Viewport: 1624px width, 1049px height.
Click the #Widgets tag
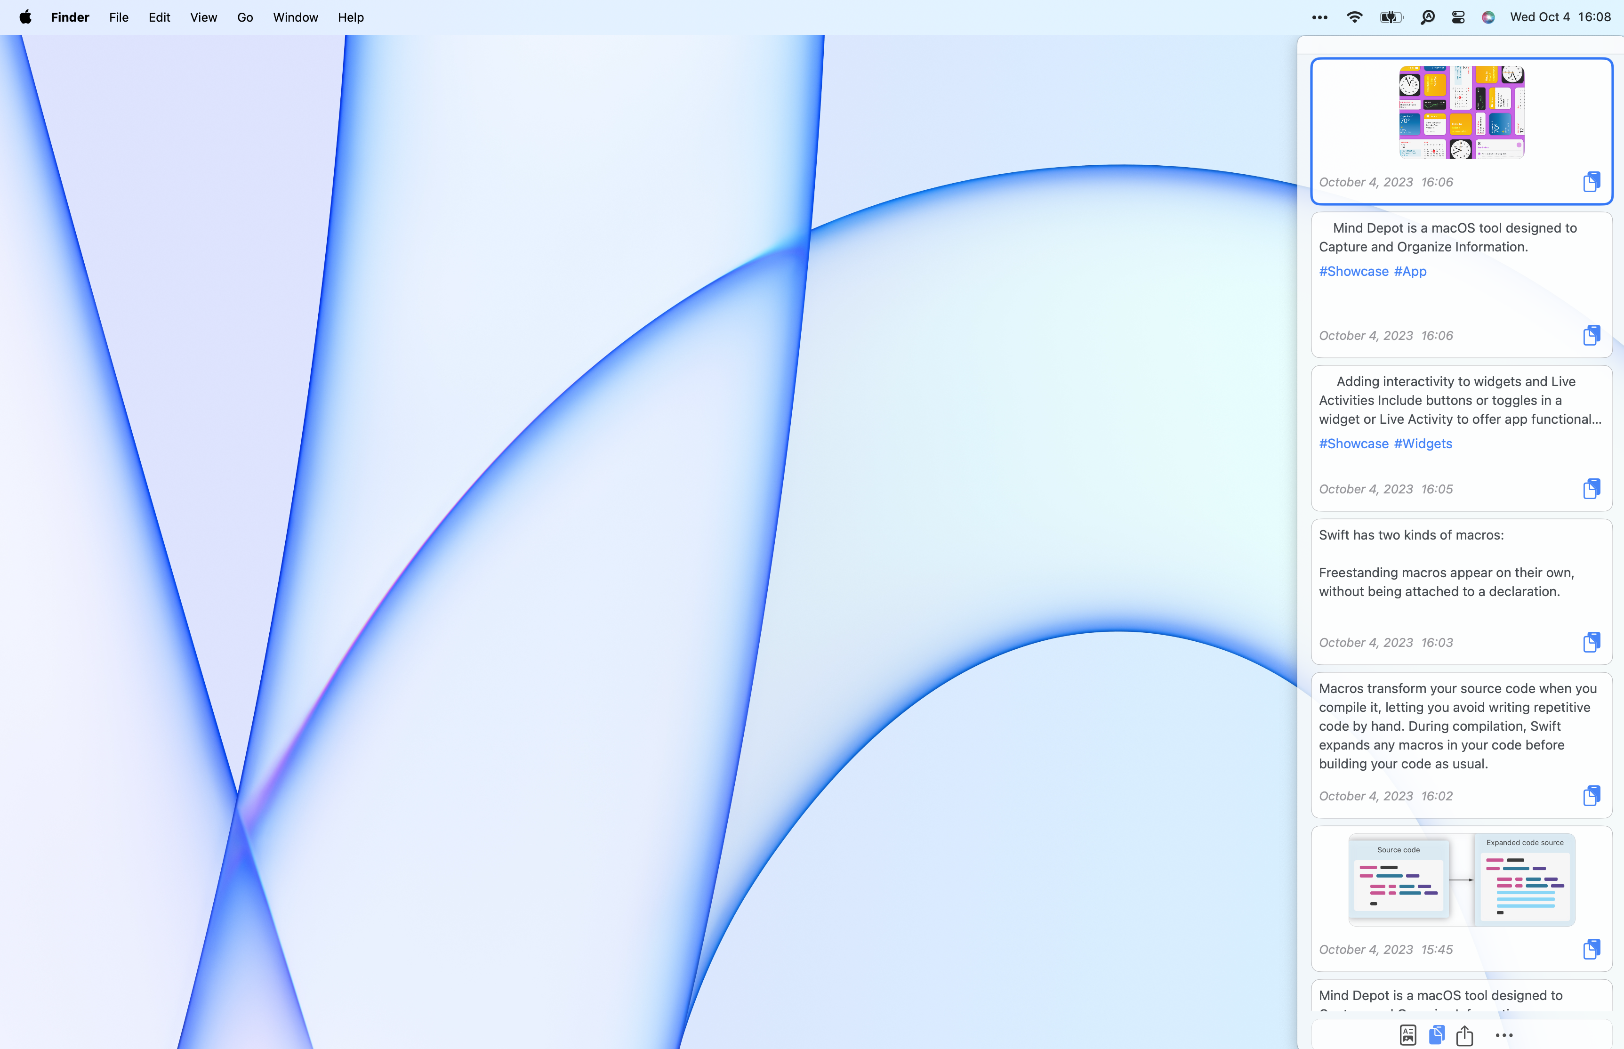coord(1423,444)
